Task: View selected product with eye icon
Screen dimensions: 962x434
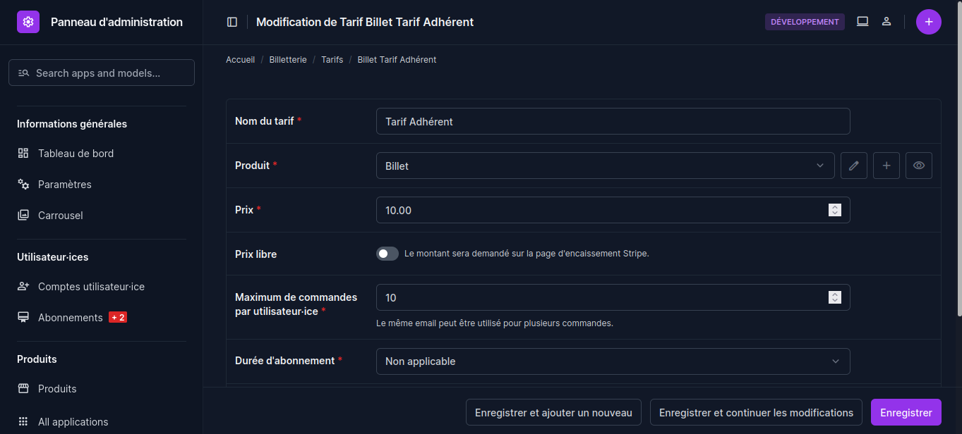Action: pos(919,166)
